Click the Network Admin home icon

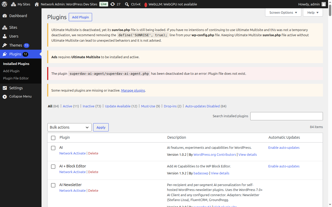[37, 4]
